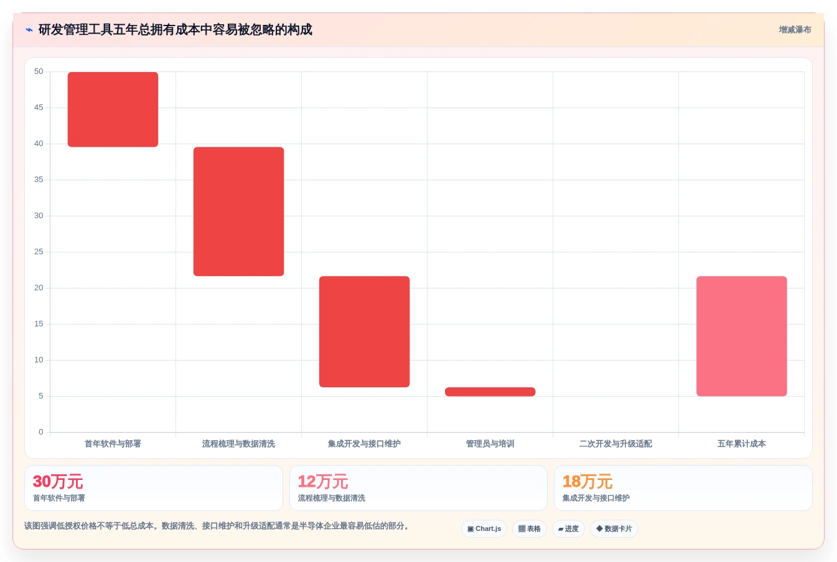Click the 数据卡片 tag pill
837x562 pixels.
click(614, 528)
